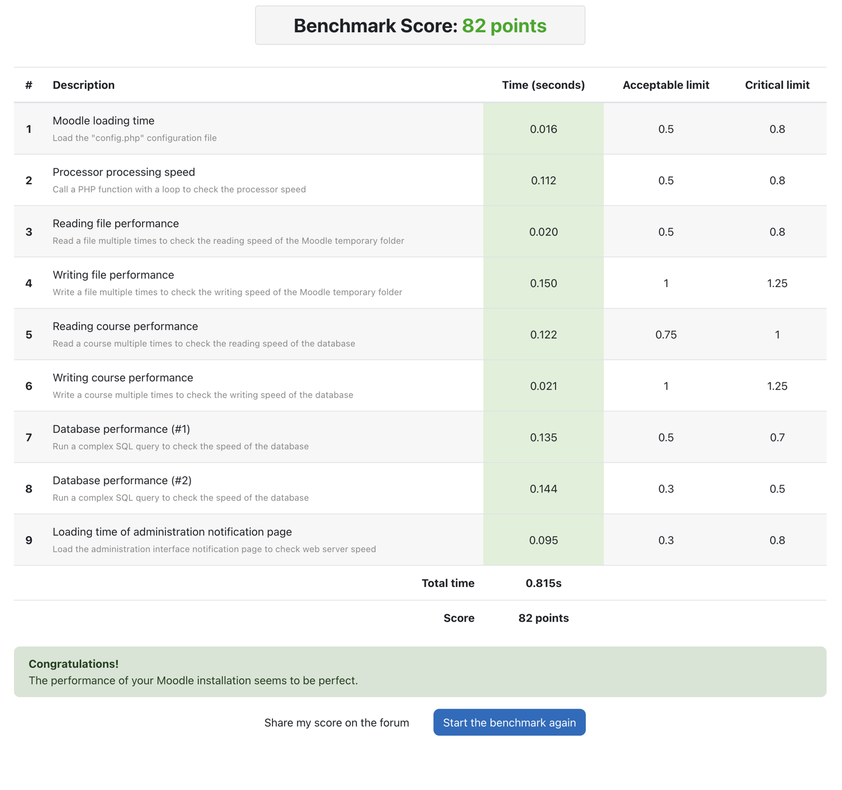Select the Benchmark Score 82 points heading
Image resolution: width=842 pixels, height=790 pixels.
(x=420, y=26)
